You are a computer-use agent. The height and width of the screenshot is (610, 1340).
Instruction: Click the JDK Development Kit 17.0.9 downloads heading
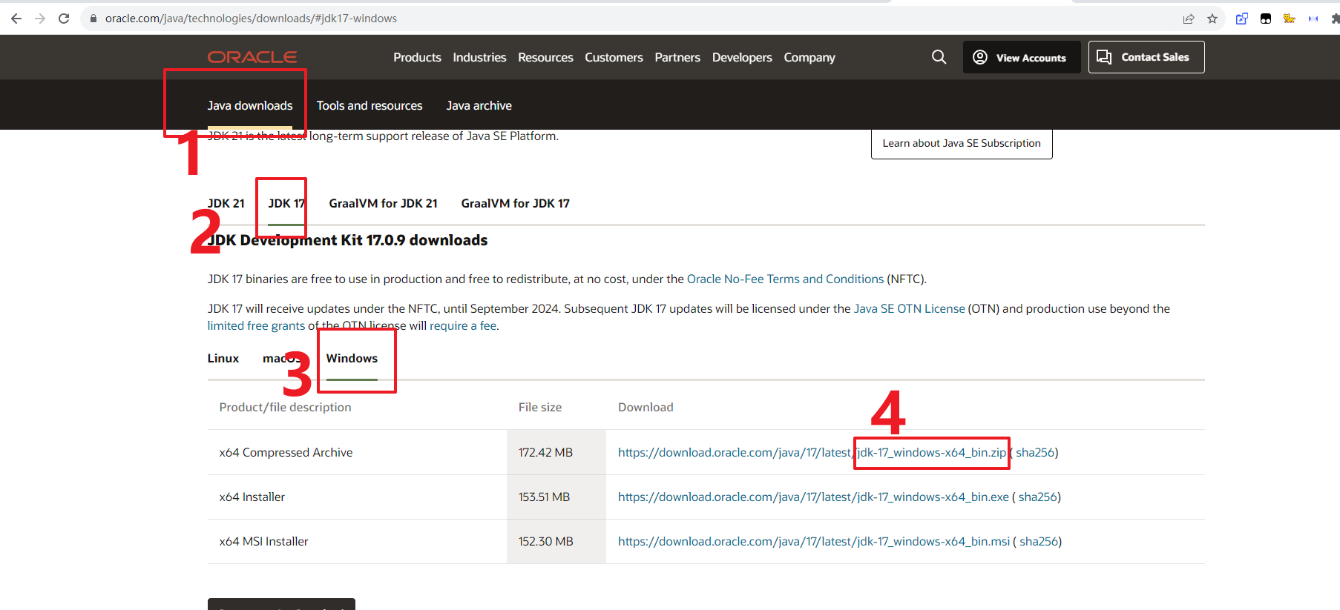click(x=347, y=240)
